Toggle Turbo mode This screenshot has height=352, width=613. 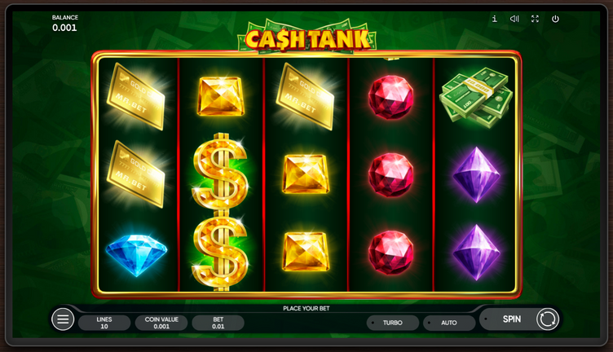(x=393, y=323)
